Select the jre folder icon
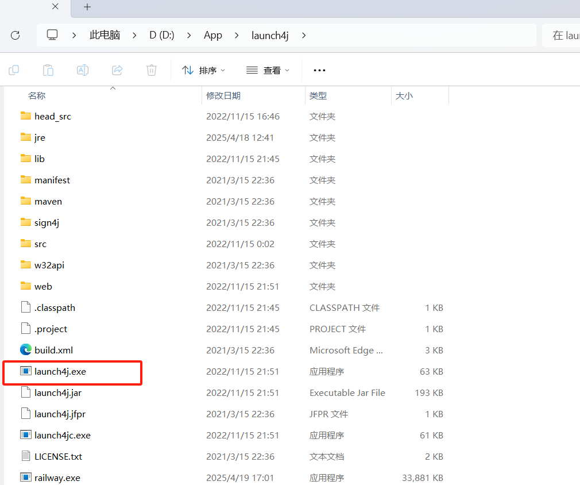 pos(26,137)
